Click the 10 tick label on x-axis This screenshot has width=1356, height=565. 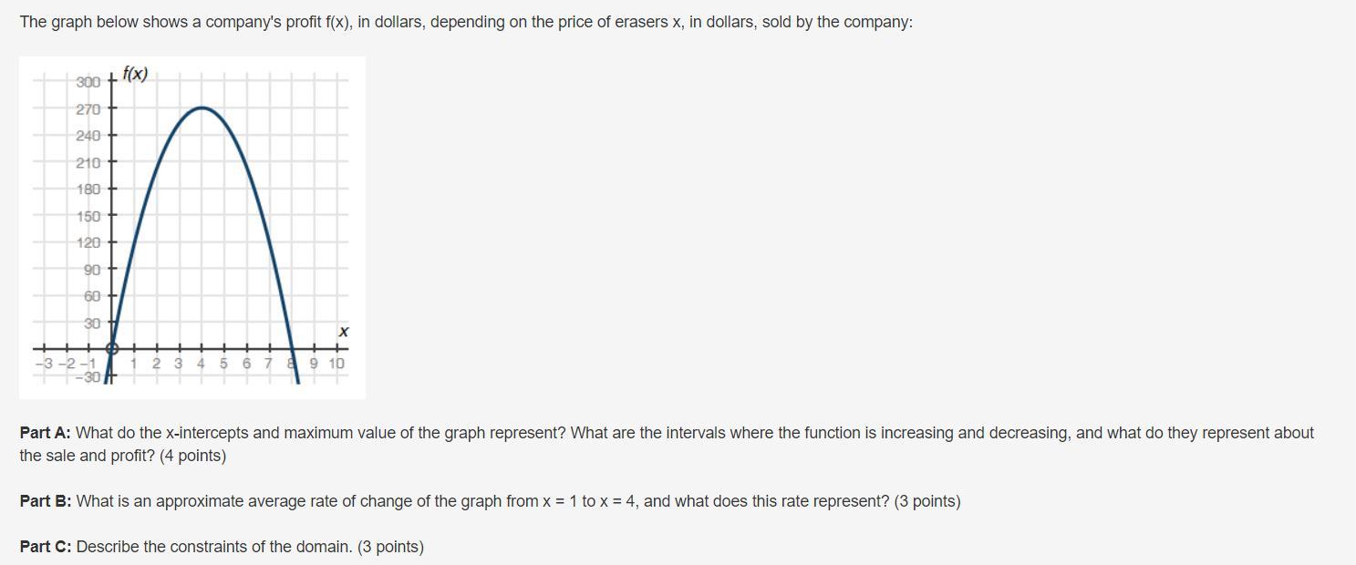click(336, 364)
